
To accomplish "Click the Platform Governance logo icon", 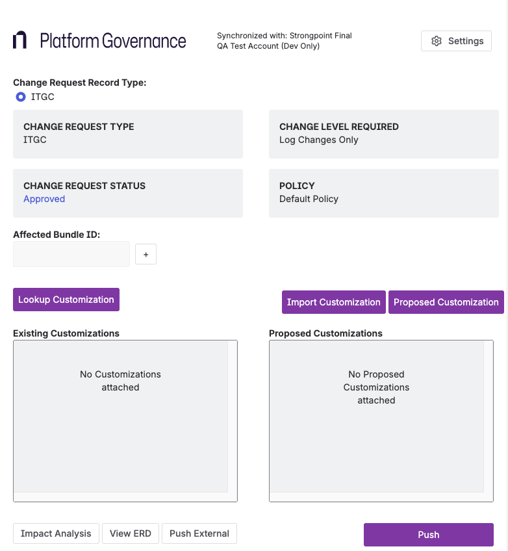I will [19, 40].
